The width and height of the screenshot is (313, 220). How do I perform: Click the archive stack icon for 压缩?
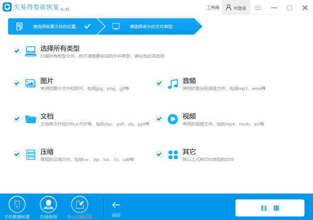coord(31,155)
